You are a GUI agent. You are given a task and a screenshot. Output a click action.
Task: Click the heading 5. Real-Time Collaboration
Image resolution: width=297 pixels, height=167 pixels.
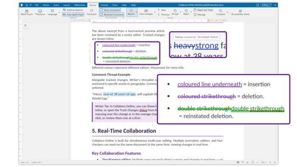coord(124,131)
